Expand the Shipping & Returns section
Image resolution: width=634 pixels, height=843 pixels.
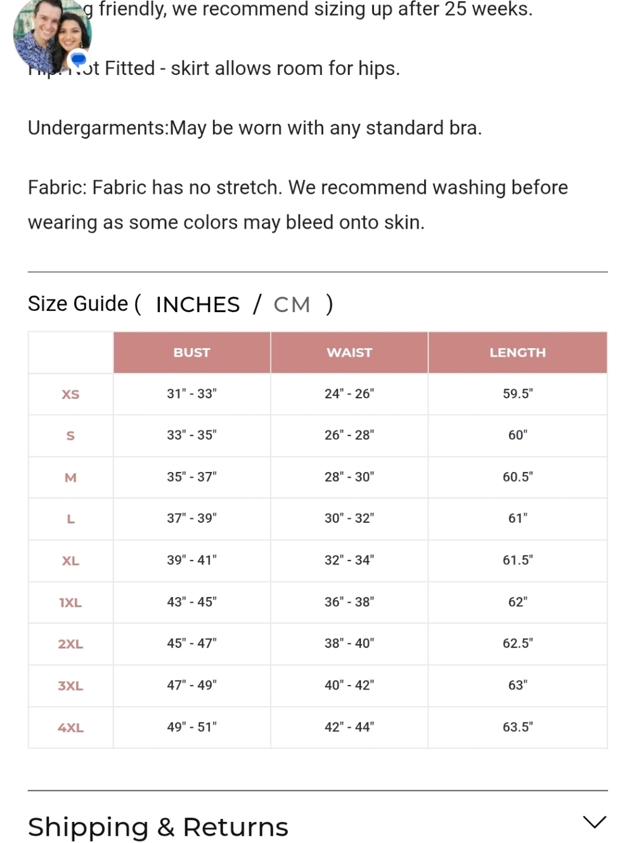pyautogui.click(x=318, y=827)
